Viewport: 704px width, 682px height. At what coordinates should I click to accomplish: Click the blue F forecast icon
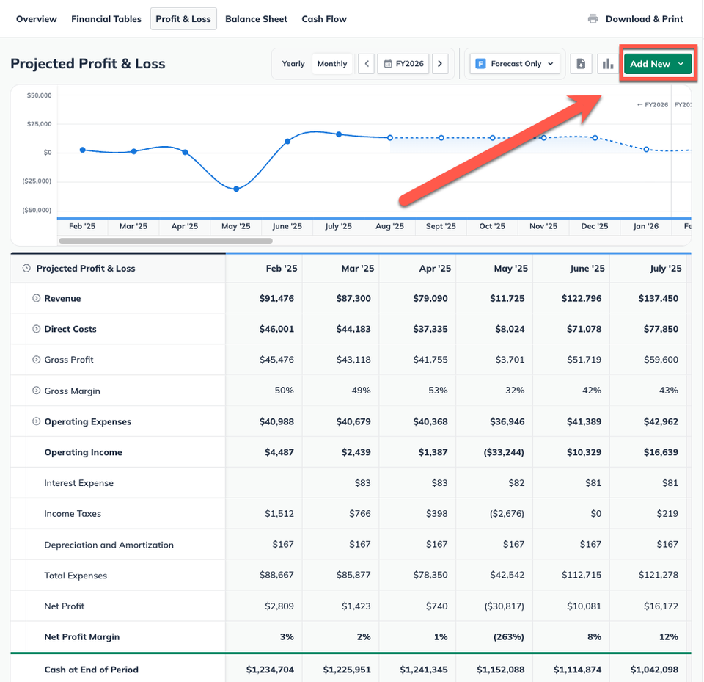480,64
